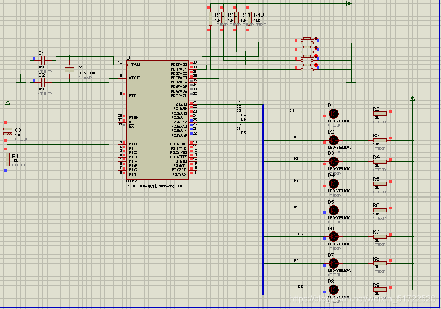Viewport: 441px width, 309px height.
Task: Select ground symbol left of C2
Action: click(21, 85)
